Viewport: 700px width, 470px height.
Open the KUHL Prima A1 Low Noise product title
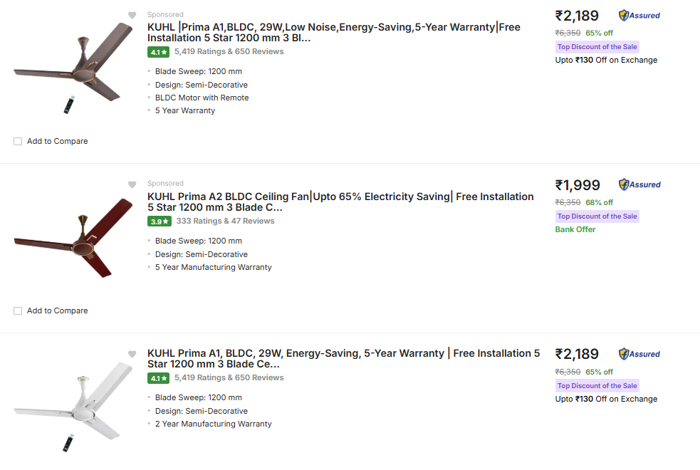(334, 33)
